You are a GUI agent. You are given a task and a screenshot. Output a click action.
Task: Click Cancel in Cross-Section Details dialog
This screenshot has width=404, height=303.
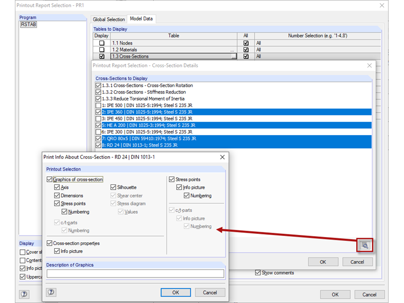click(357, 262)
